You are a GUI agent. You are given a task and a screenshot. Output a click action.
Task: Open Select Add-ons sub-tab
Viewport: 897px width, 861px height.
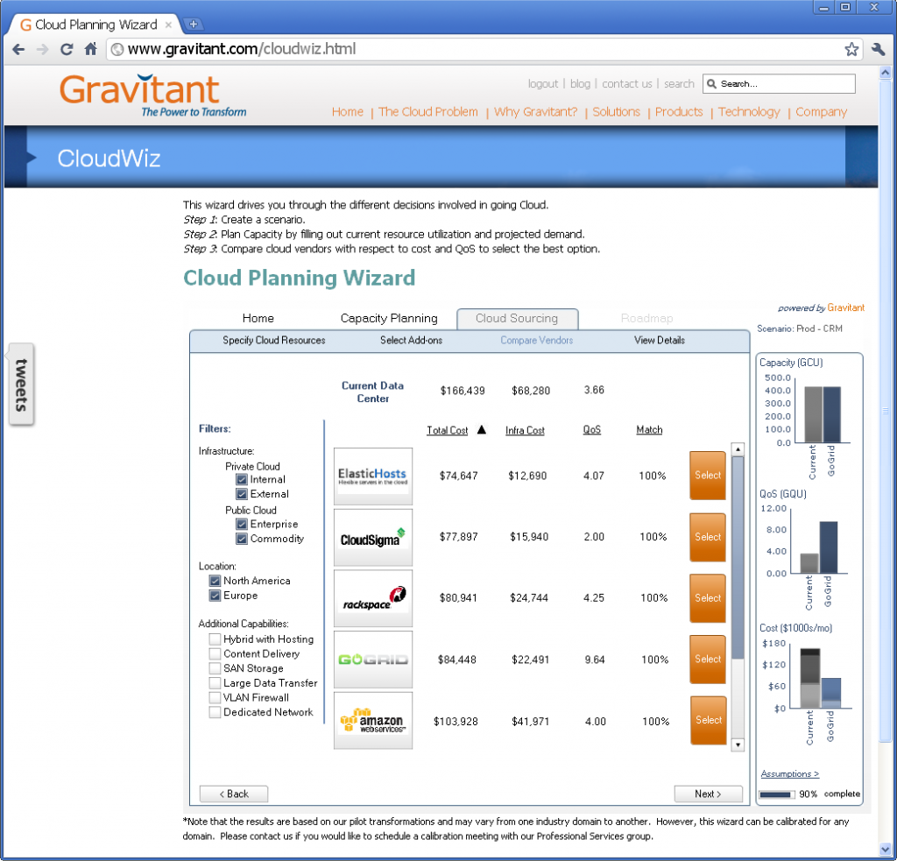point(412,341)
